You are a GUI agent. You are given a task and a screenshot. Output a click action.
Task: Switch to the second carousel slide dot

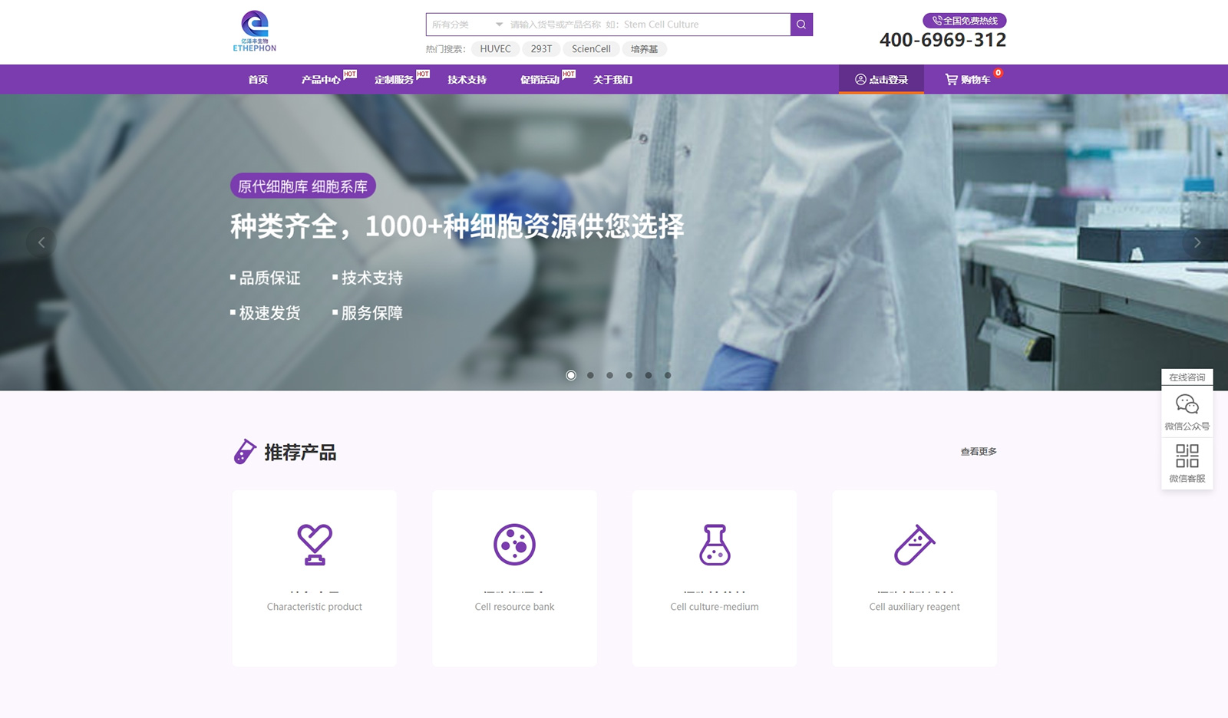[590, 375]
